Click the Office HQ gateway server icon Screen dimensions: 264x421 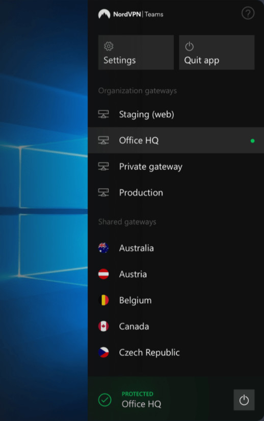tap(103, 140)
